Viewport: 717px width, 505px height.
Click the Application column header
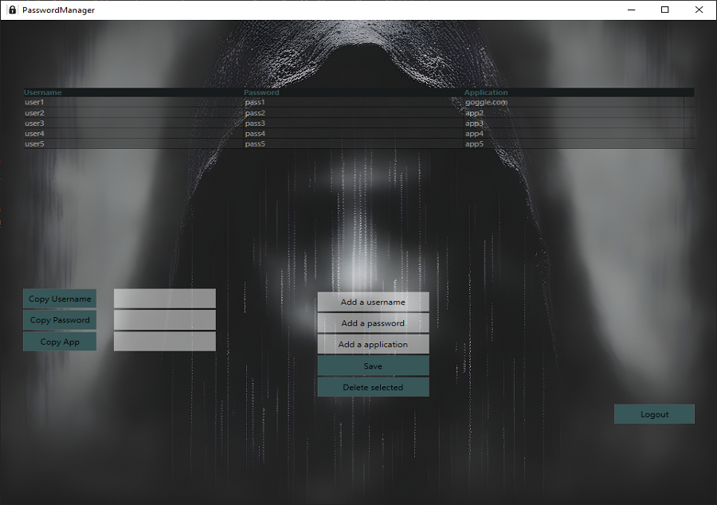(486, 92)
